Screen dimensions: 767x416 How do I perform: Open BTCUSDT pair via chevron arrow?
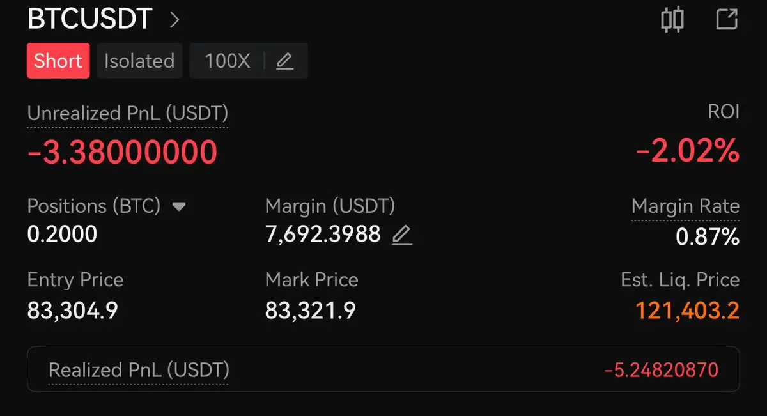[x=174, y=20]
